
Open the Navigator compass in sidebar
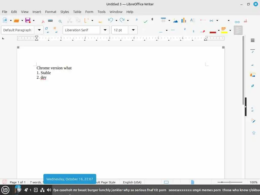(x=253, y=86)
